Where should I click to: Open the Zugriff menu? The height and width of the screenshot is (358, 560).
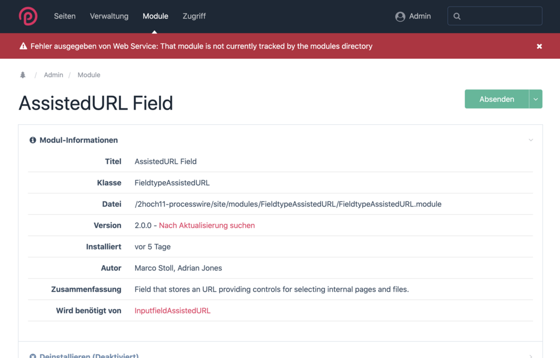194,16
